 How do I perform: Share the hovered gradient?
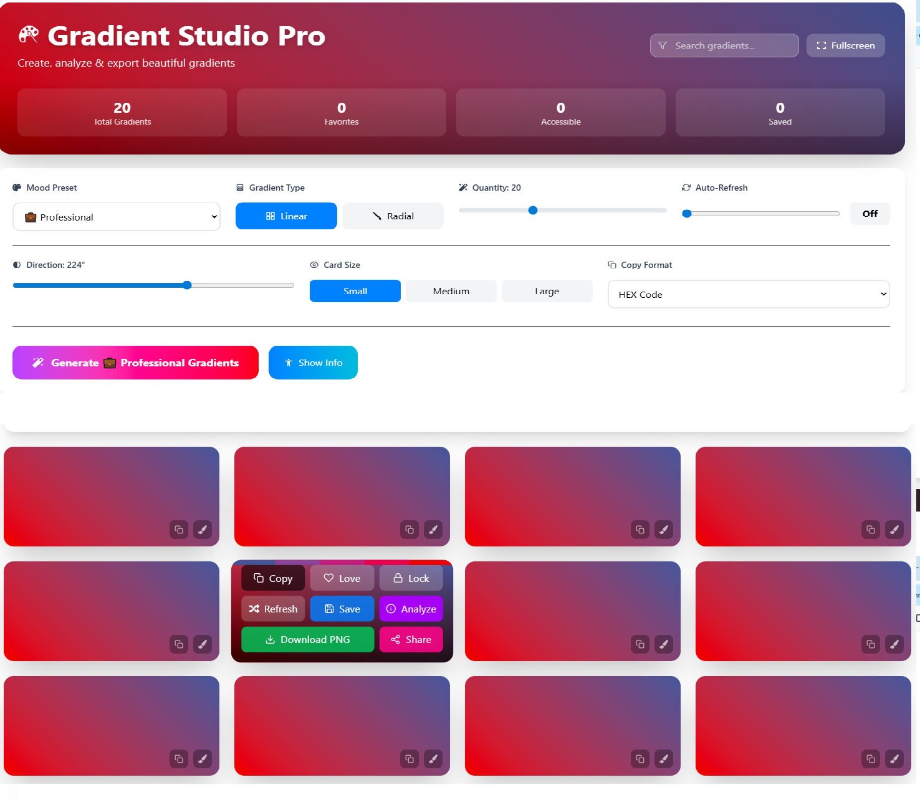(411, 639)
